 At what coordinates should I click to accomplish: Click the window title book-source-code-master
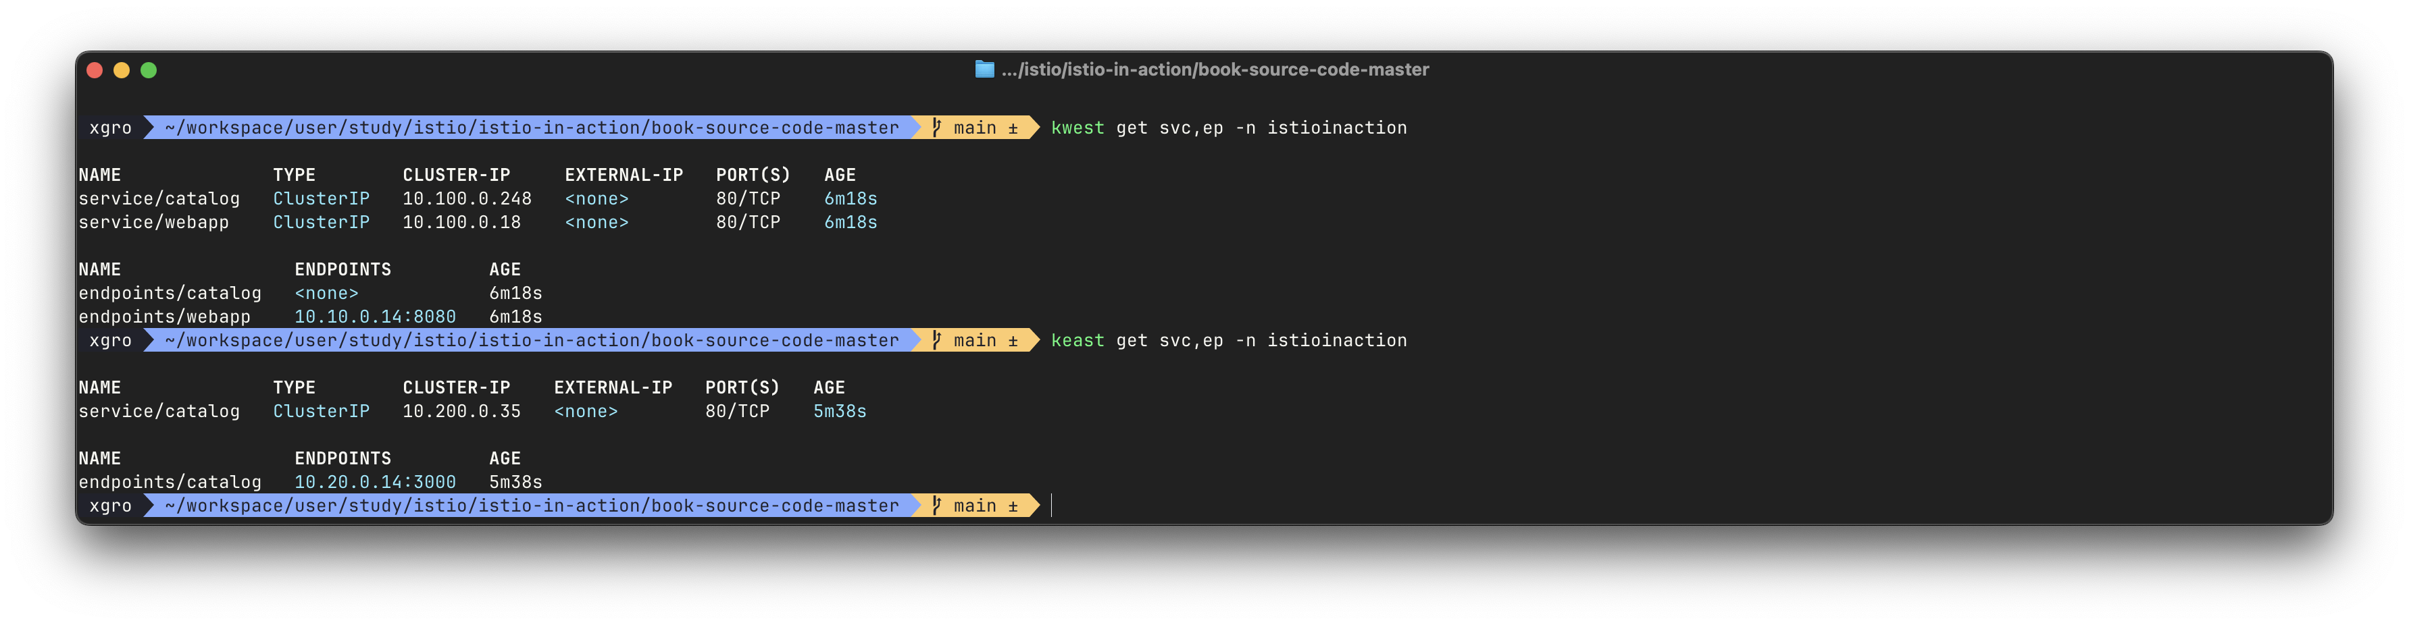(x=1215, y=69)
